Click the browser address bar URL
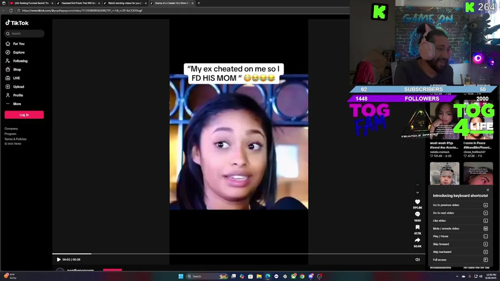 (82, 11)
